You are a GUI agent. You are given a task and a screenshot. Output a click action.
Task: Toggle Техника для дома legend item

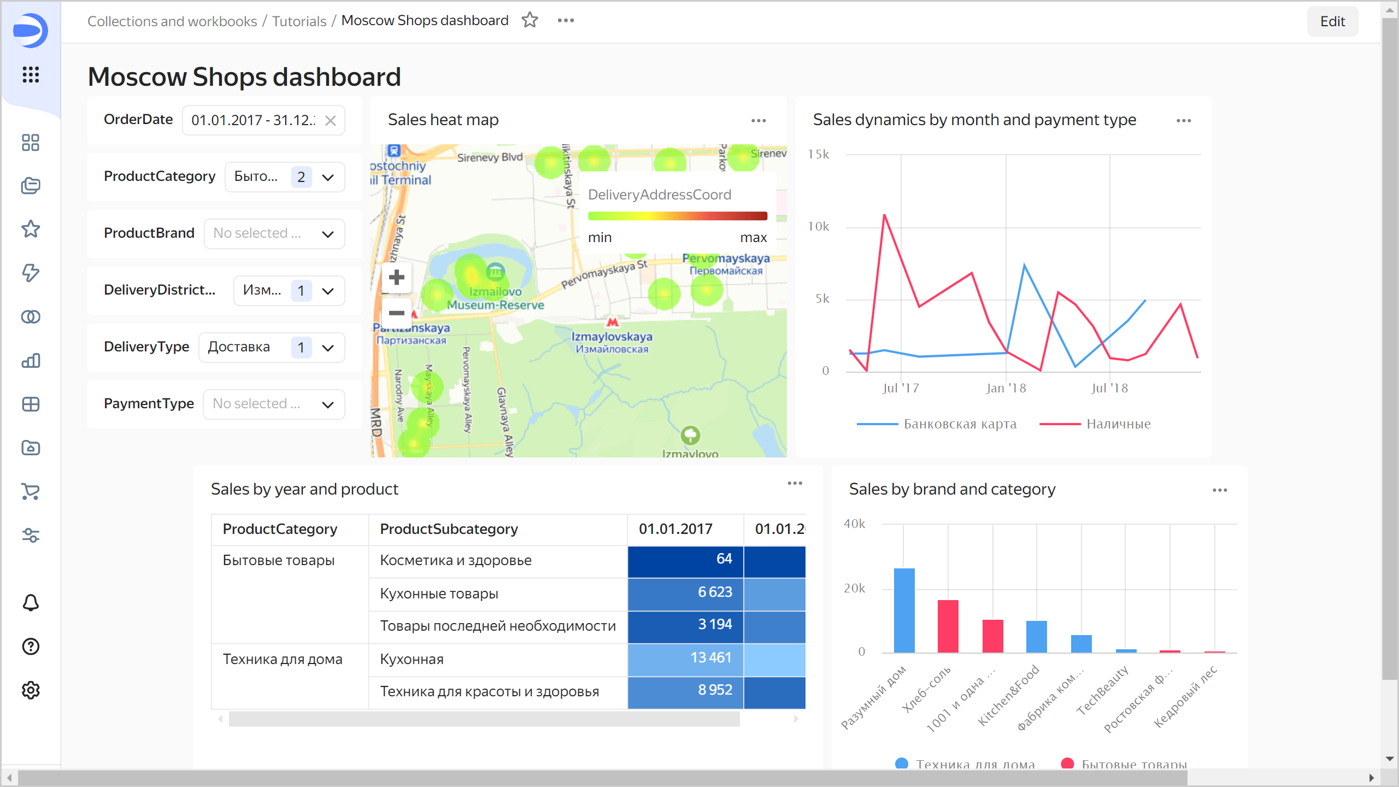(974, 763)
